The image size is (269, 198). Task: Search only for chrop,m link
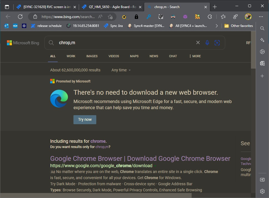point(102,147)
